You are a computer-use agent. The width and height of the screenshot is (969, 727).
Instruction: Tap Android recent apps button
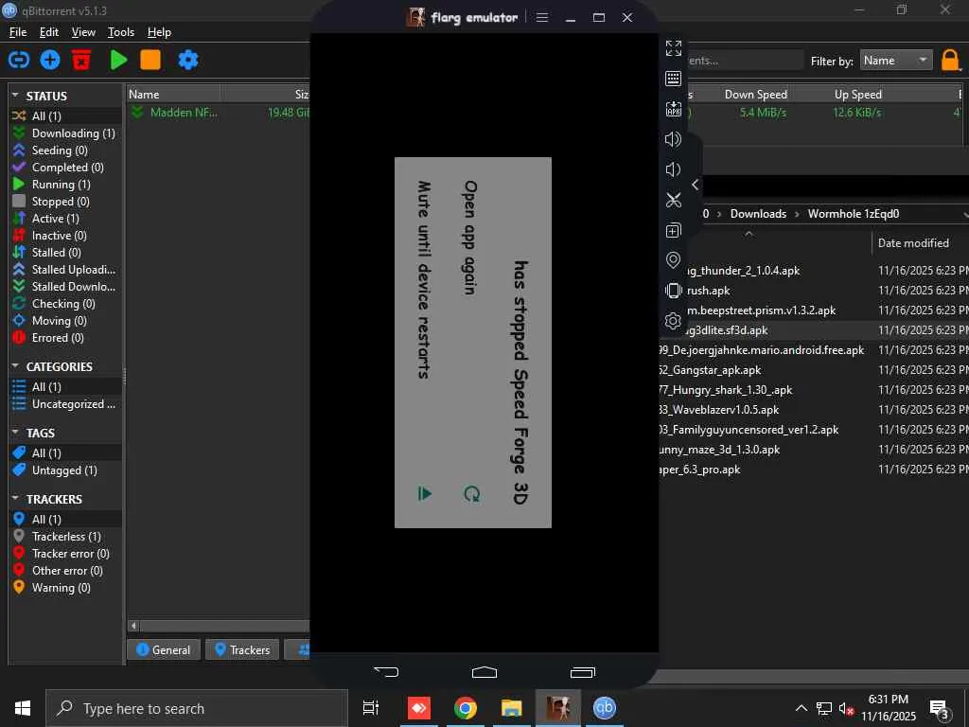coord(582,671)
